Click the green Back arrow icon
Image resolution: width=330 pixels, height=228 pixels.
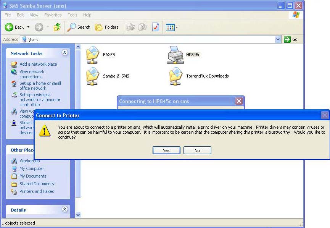(9, 27)
